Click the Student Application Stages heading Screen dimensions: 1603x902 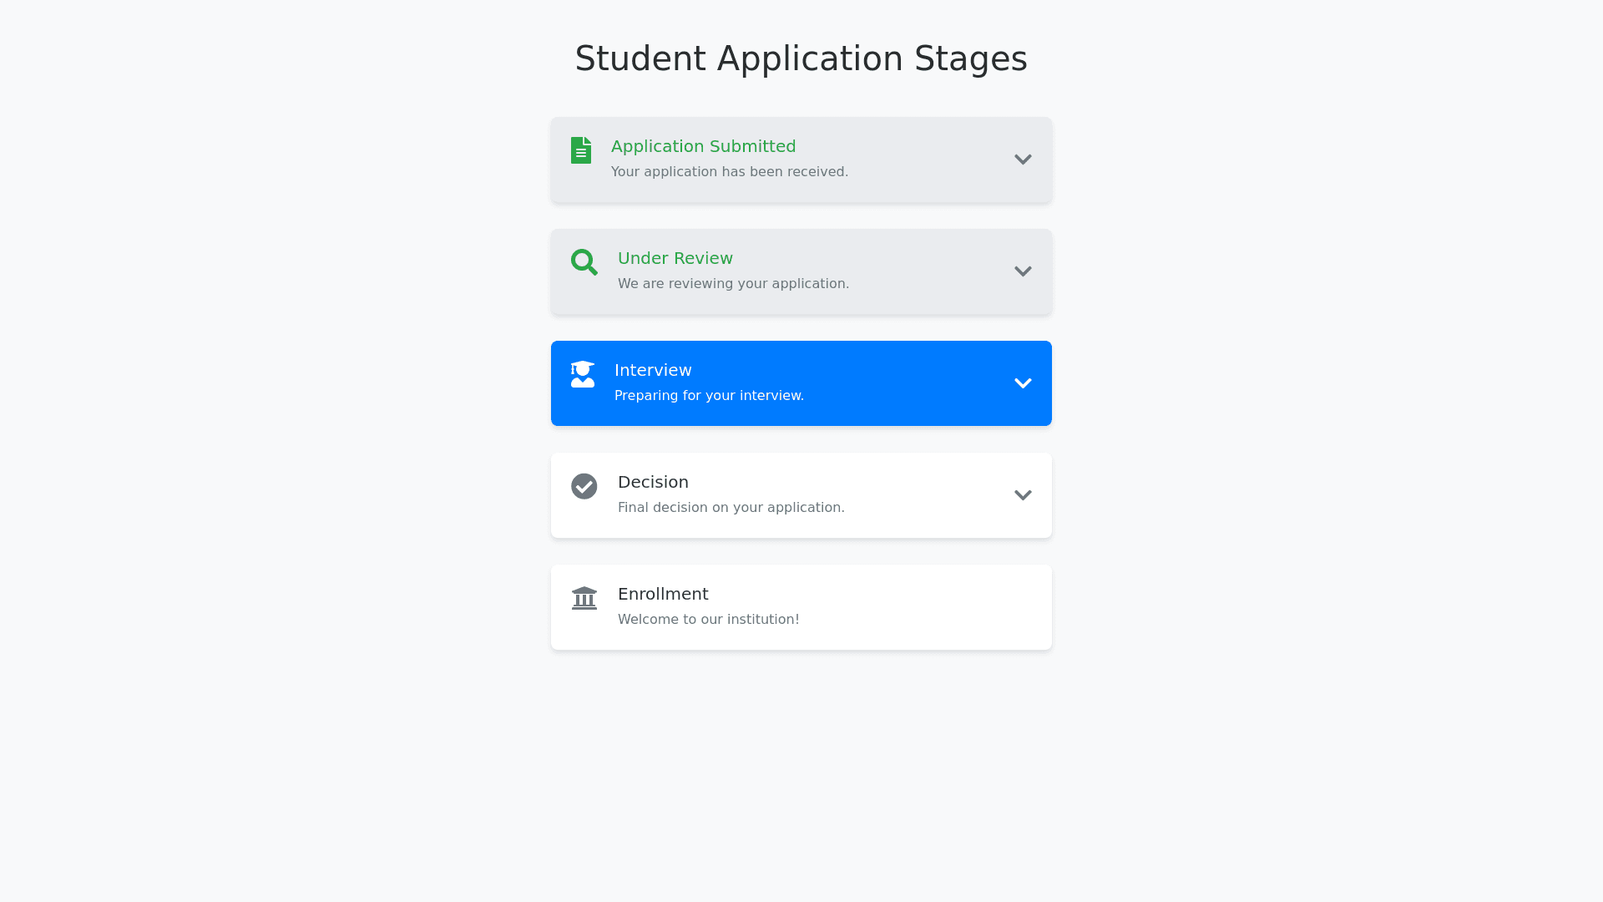[801, 58]
